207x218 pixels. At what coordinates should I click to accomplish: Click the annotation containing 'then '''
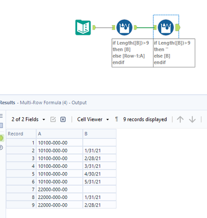pos(174,53)
